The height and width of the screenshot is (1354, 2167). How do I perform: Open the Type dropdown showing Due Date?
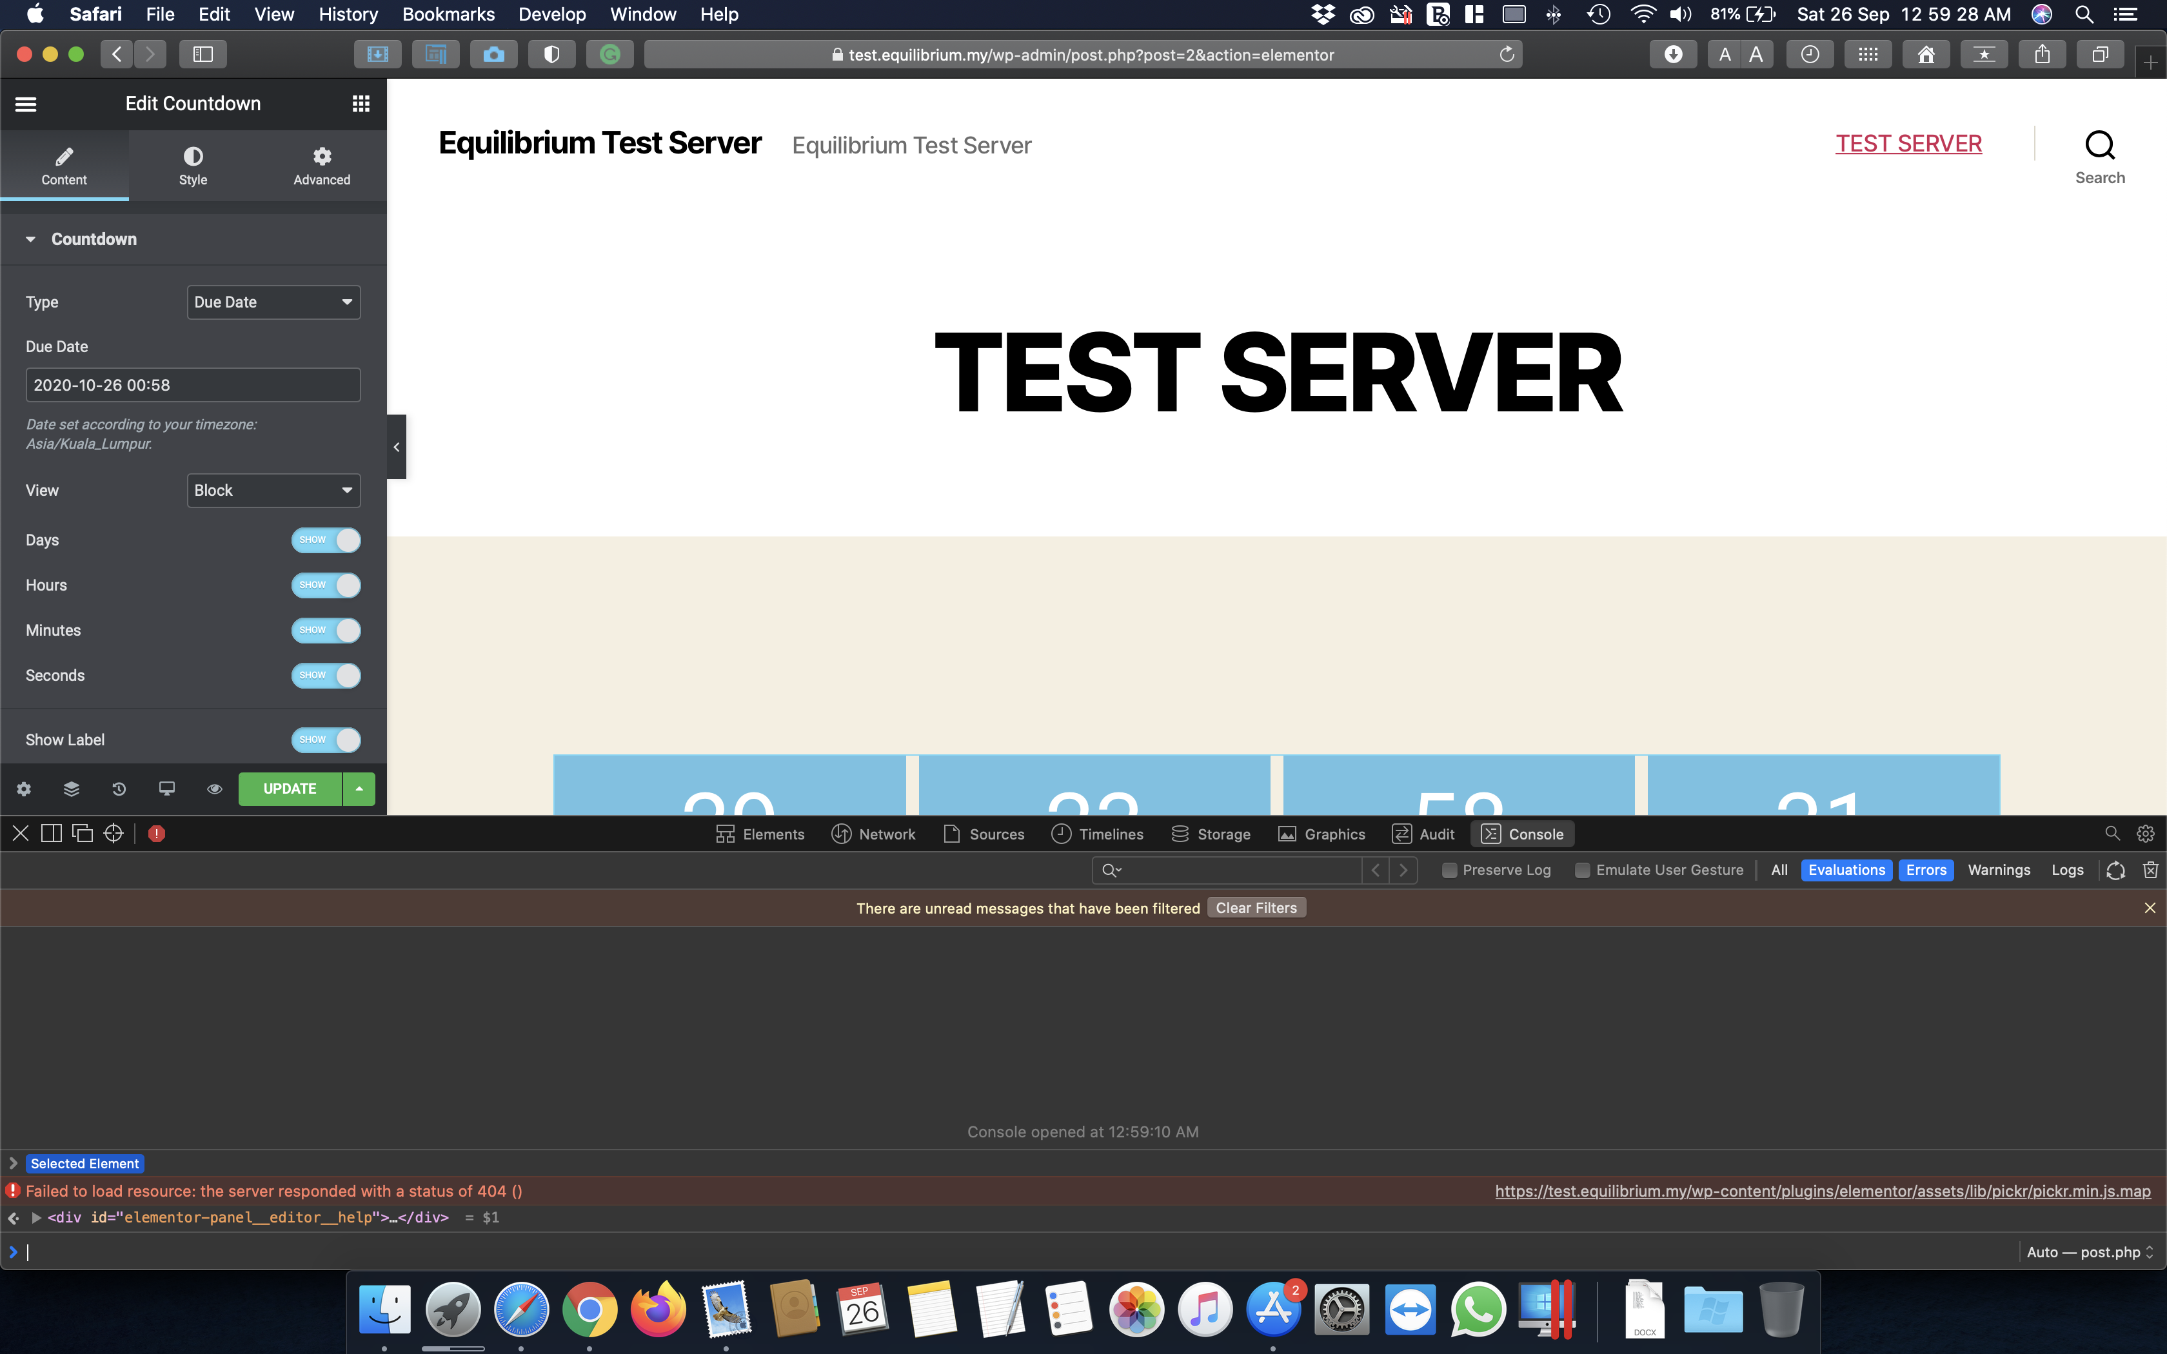click(x=273, y=302)
